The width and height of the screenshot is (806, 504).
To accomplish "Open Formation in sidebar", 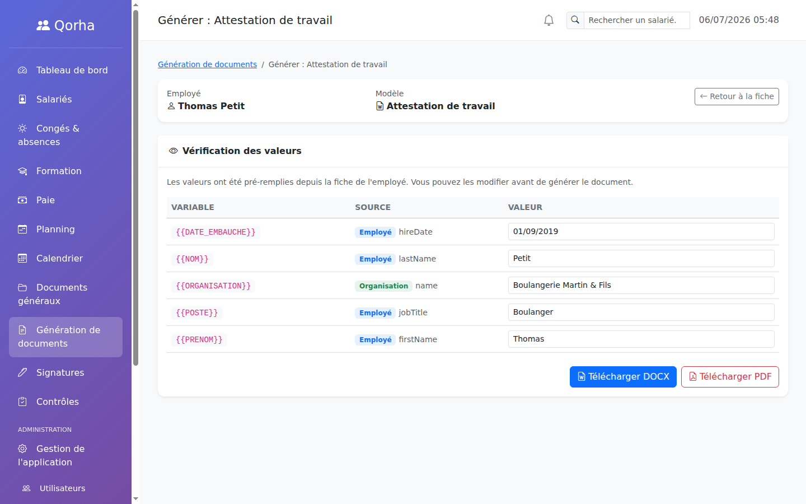I will coord(65,171).
